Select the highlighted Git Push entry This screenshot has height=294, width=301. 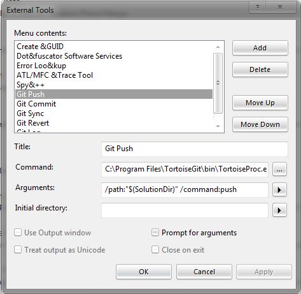[114, 94]
